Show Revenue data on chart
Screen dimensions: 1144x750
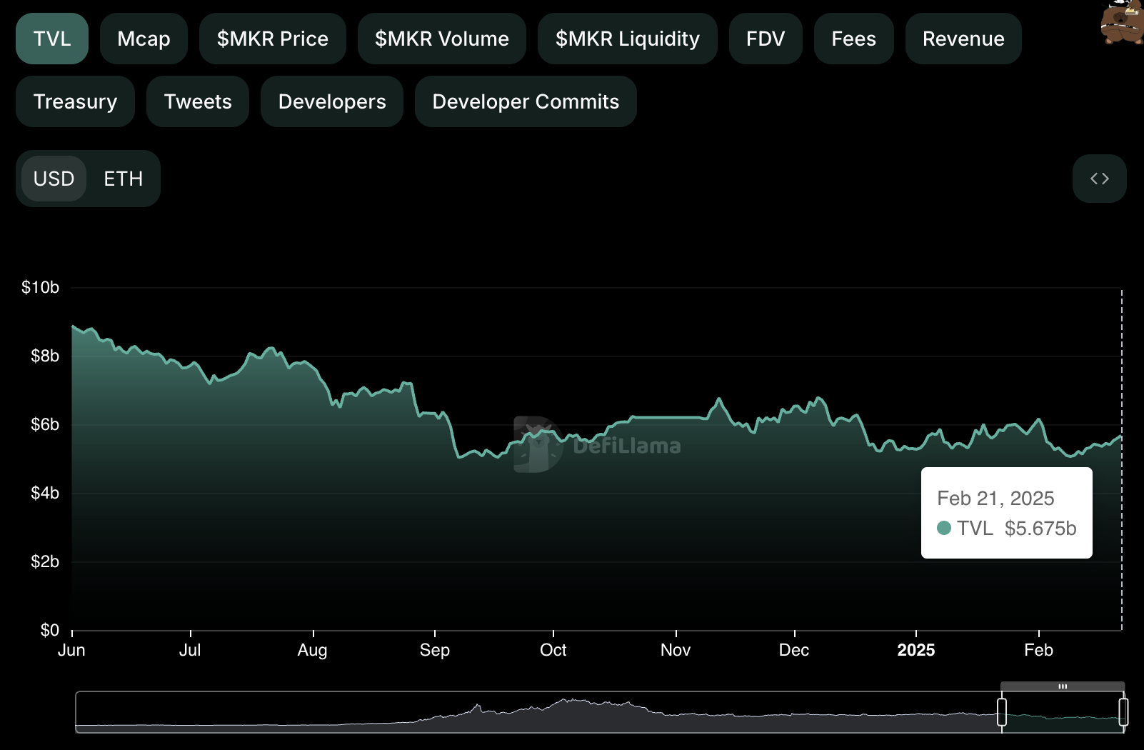point(963,39)
